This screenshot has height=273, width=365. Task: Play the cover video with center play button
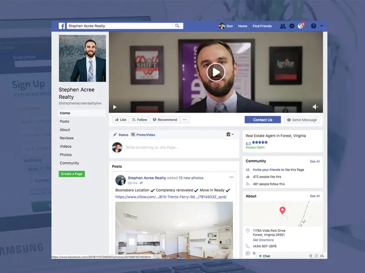[216, 72]
